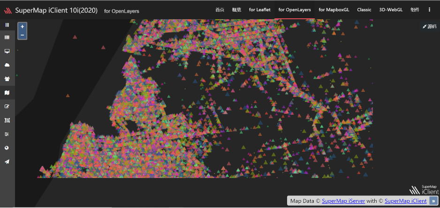Open the globe icon in the sidebar
Image resolution: width=440 pixels, height=208 pixels.
click(8, 148)
